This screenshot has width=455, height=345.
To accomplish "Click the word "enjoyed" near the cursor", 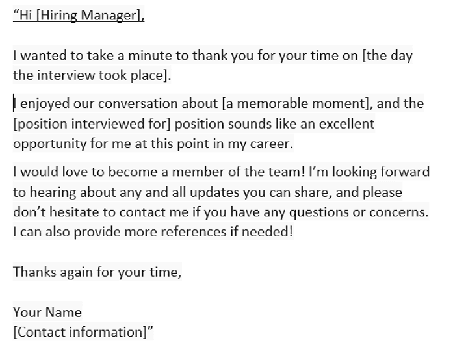I will pyautogui.click(x=45, y=103).
